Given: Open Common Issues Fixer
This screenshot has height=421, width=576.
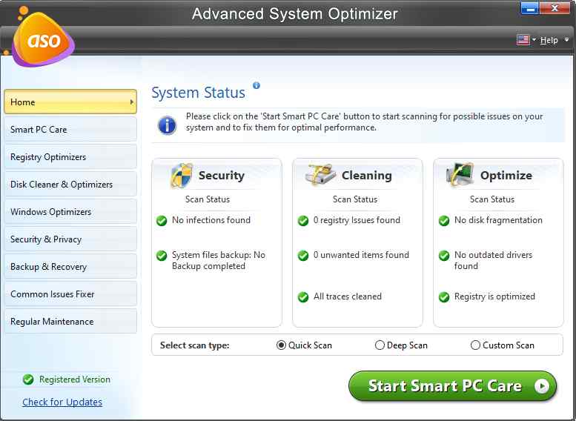Looking at the screenshot, I should (x=70, y=294).
